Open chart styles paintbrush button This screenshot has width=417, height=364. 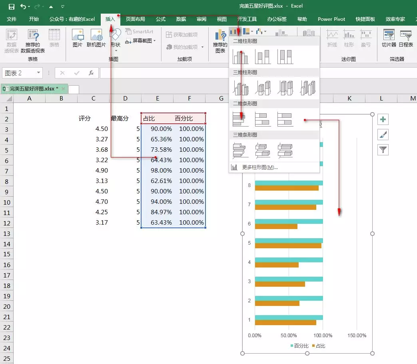point(383,135)
